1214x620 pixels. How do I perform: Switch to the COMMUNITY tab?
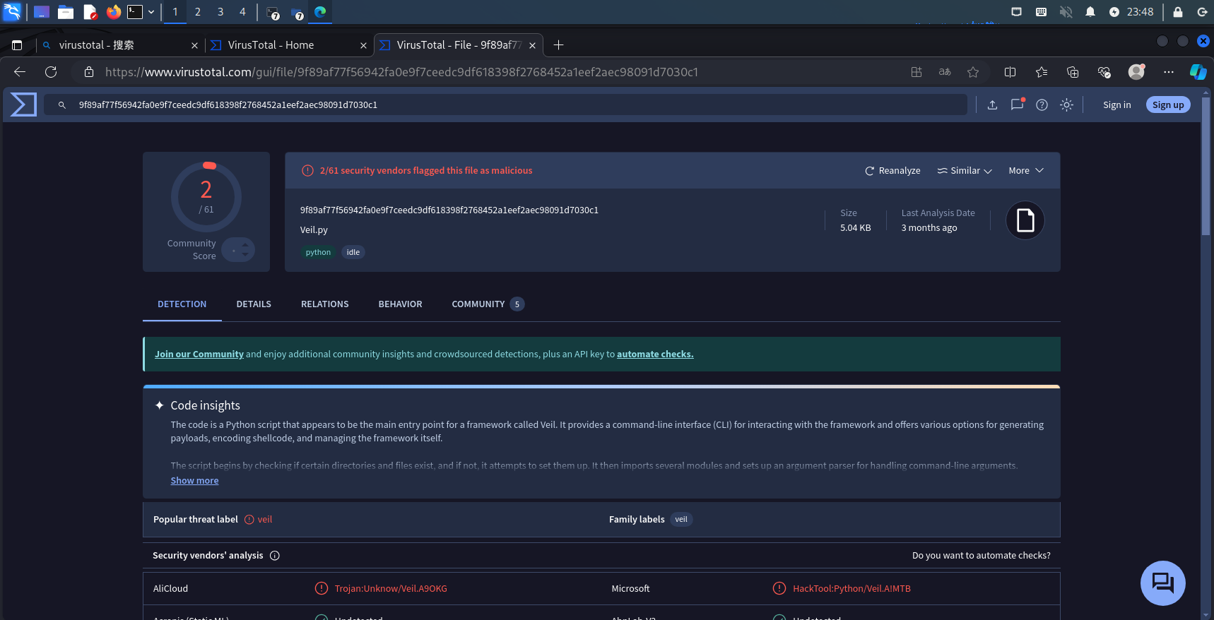tap(488, 304)
